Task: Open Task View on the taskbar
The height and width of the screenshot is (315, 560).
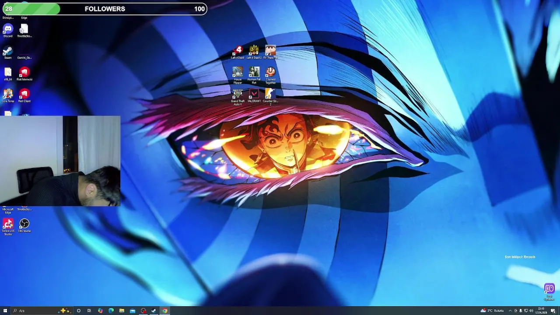Action: [89, 311]
